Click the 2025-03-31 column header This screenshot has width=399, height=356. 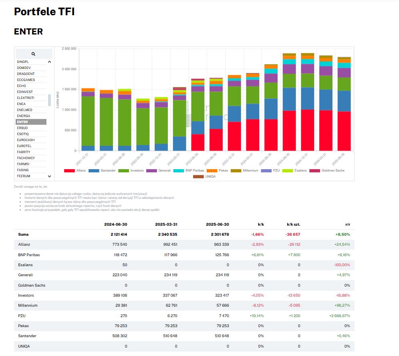(166, 225)
